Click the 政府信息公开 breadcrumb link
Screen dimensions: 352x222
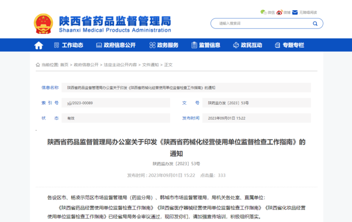86,65
